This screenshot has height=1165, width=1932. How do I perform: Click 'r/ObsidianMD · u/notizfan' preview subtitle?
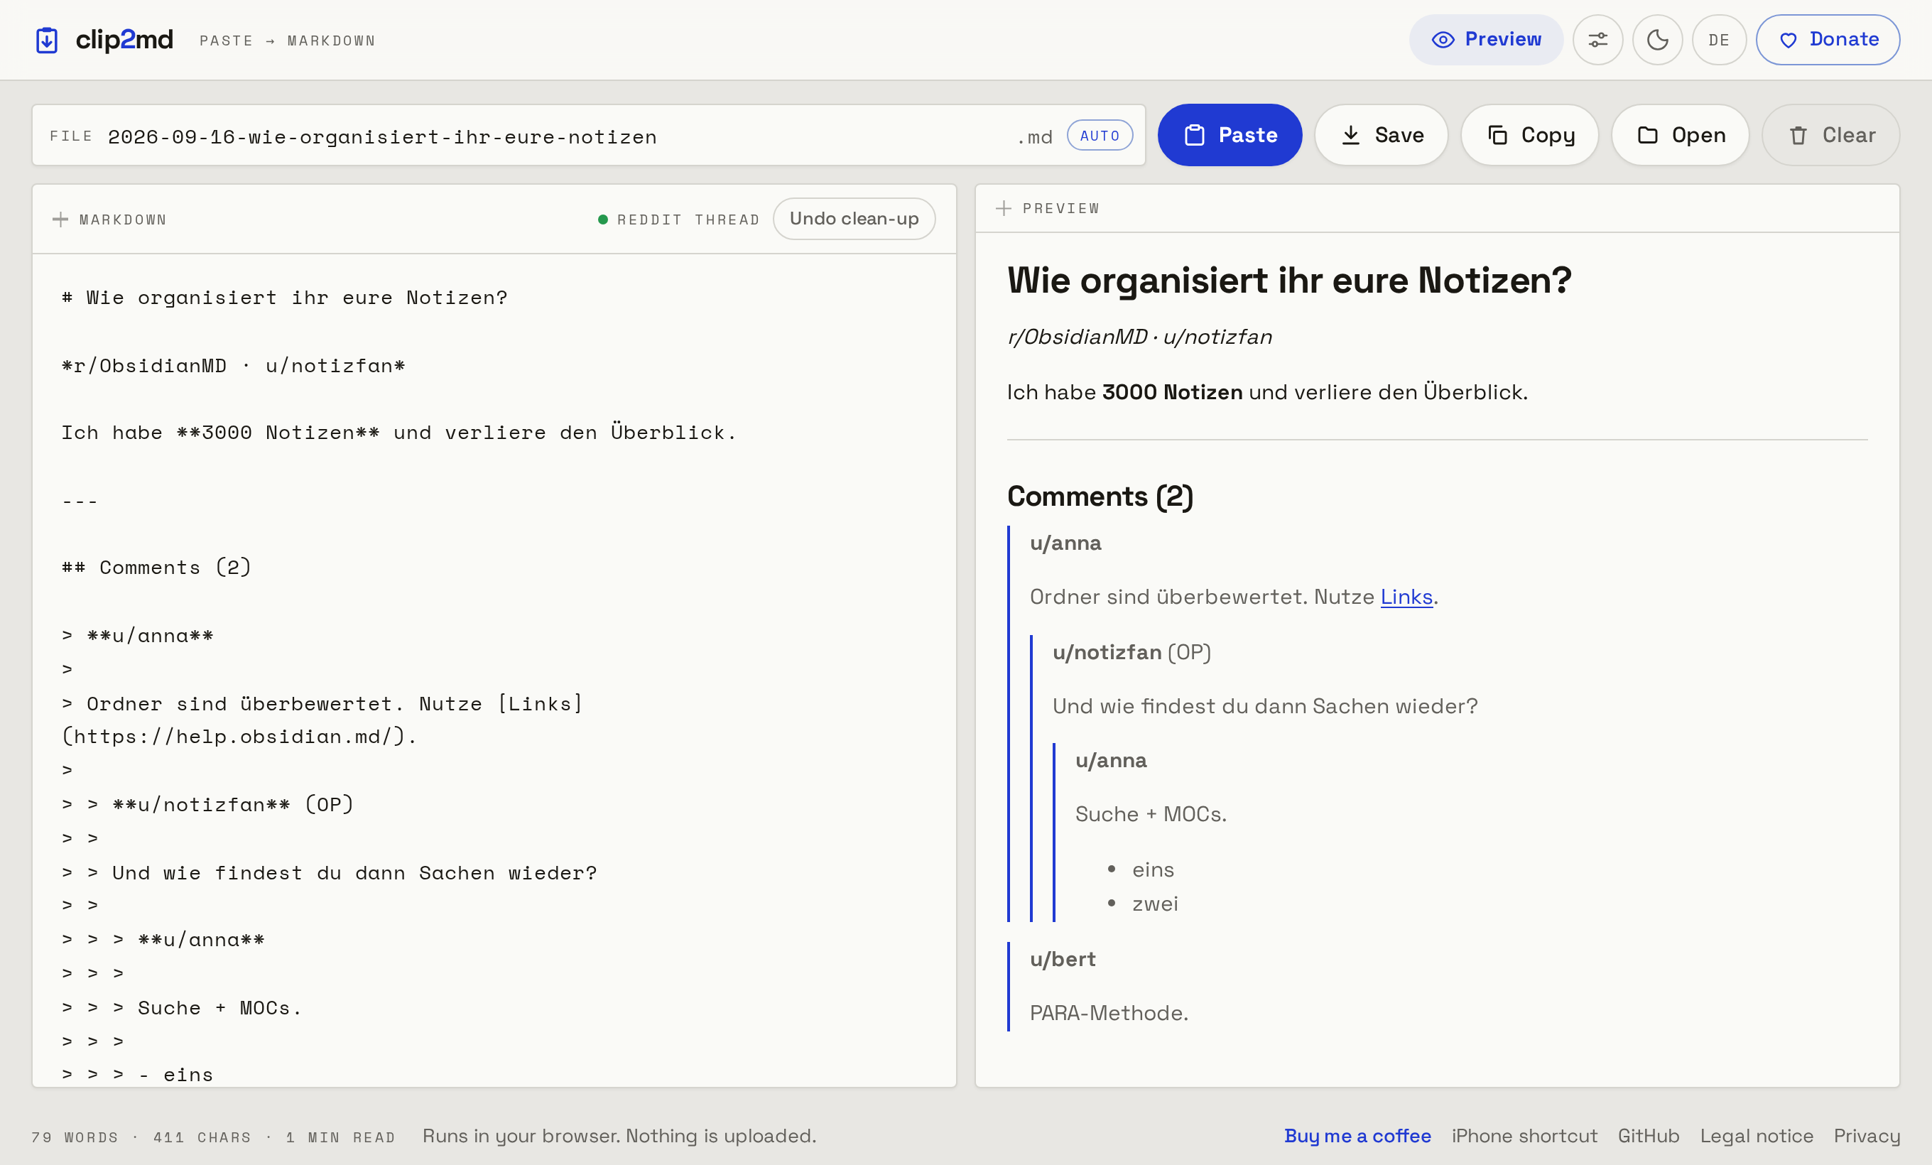(x=1139, y=337)
